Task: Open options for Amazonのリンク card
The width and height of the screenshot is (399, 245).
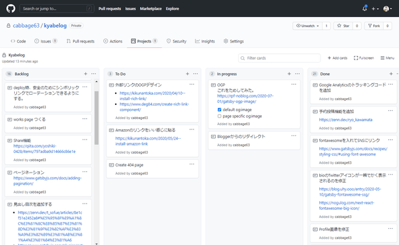Action: (x=192, y=129)
